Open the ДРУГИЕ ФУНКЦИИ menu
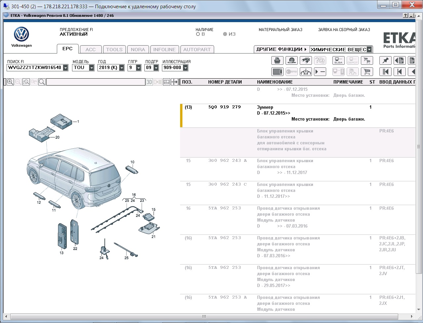The image size is (423, 323). 282,49
